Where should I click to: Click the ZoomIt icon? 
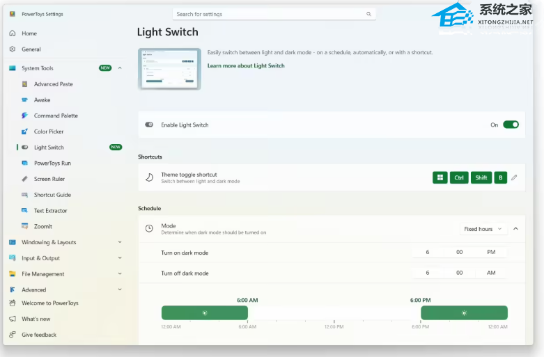[24, 226]
